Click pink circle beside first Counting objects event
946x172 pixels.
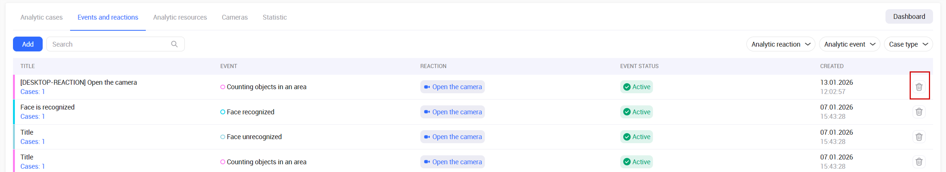tap(223, 87)
